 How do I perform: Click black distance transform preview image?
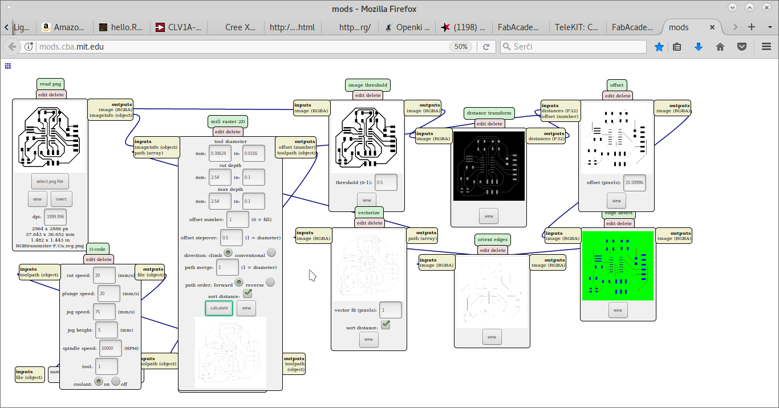[489, 166]
